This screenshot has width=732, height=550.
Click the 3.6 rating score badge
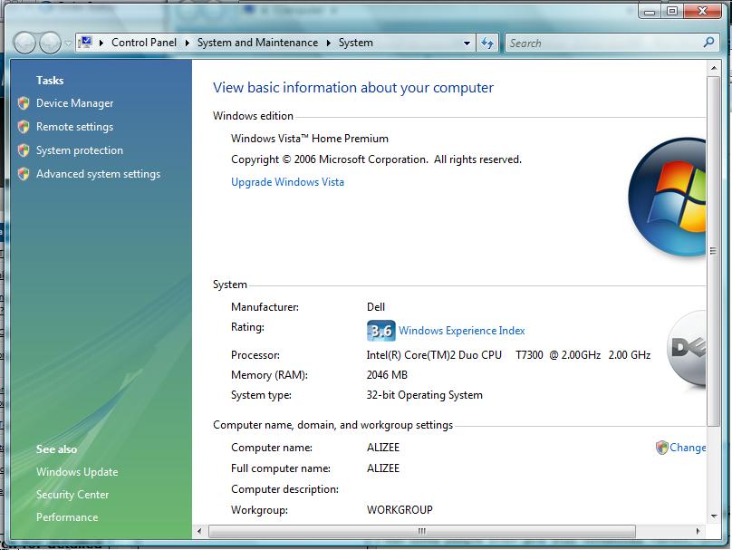(x=380, y=331)
